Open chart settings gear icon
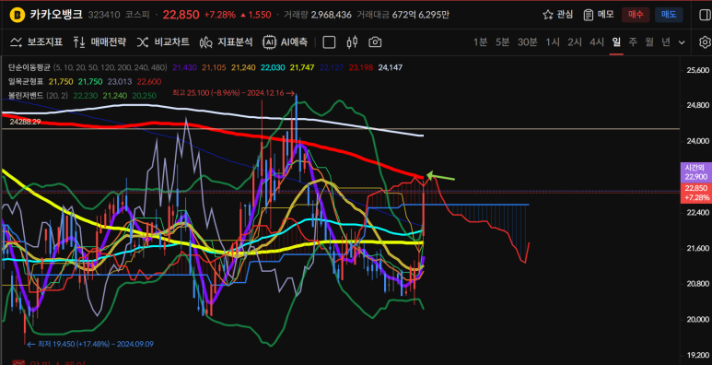Viewport: 712px width, 365px height. (705, 42)
